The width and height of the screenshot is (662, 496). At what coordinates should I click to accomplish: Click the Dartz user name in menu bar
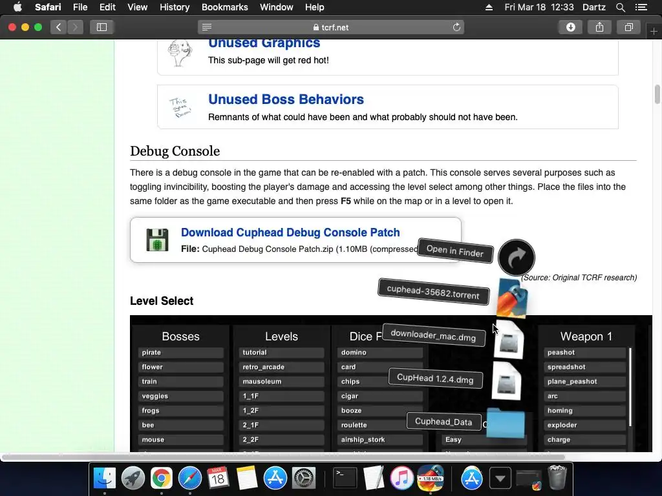pyautogui.click(x=594, y=7)
